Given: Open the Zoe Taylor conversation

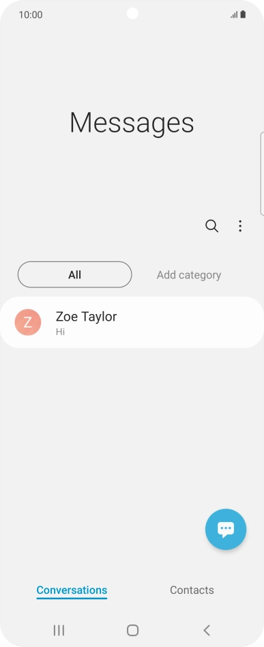Looking at the screenshot, I should click(x=132, y=322).
